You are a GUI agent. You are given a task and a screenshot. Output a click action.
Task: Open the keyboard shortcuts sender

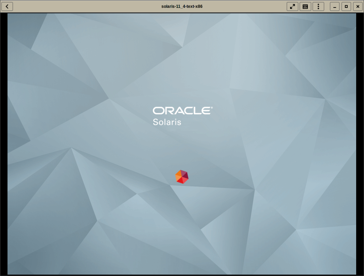coord(305,6)
